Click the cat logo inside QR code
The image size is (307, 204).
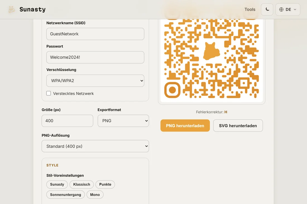click(x=212, y=51)
